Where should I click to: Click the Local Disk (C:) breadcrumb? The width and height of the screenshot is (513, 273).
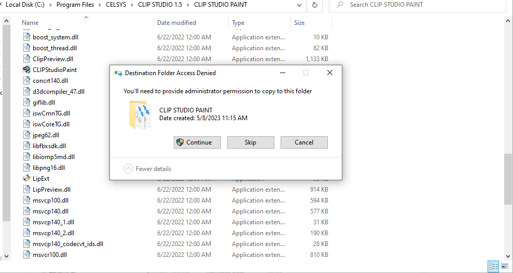(25, 5)
